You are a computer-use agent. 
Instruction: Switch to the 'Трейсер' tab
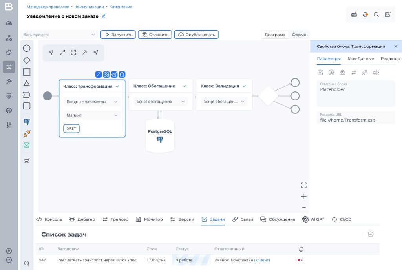tap(115, 219)
